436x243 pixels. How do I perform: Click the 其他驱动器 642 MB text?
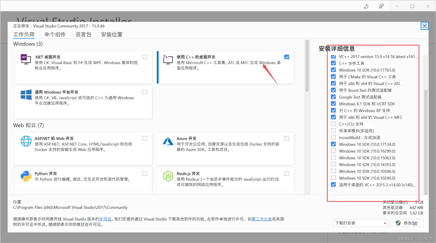tap(403, 208)
